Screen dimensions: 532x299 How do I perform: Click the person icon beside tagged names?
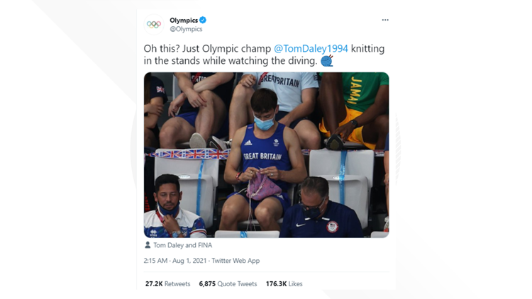pos(148,245)
